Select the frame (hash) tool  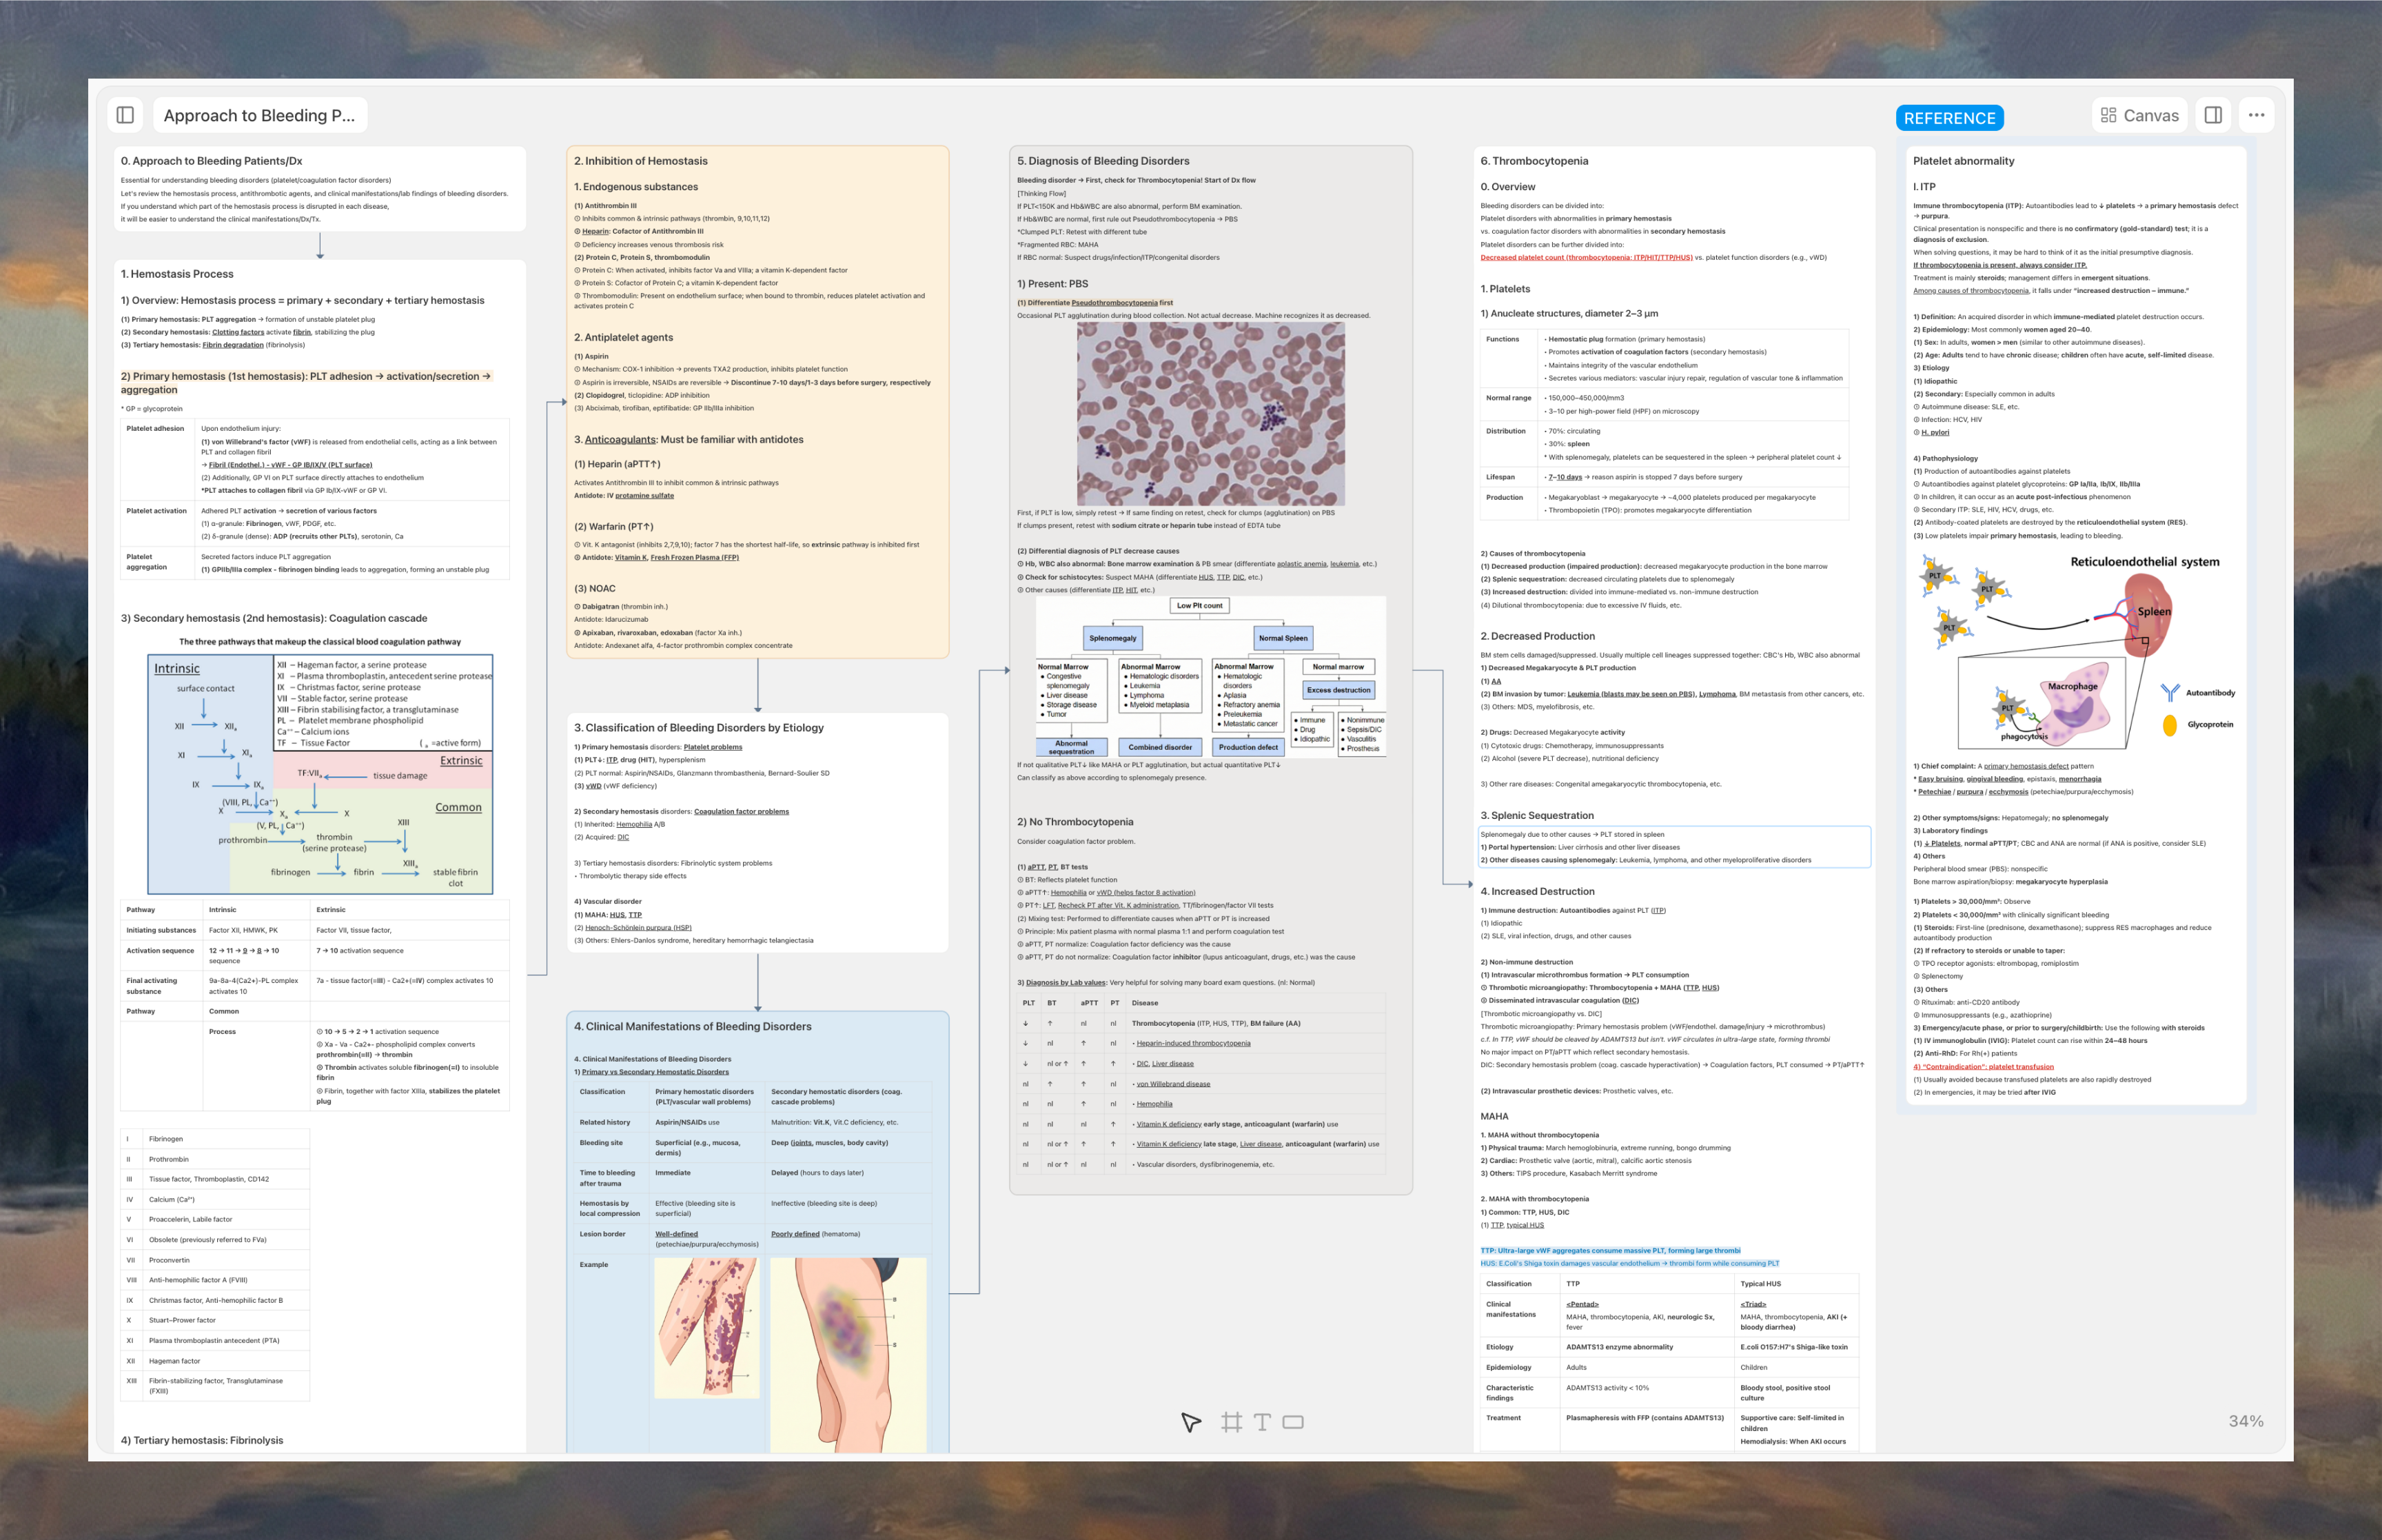pos(1232,1422)
